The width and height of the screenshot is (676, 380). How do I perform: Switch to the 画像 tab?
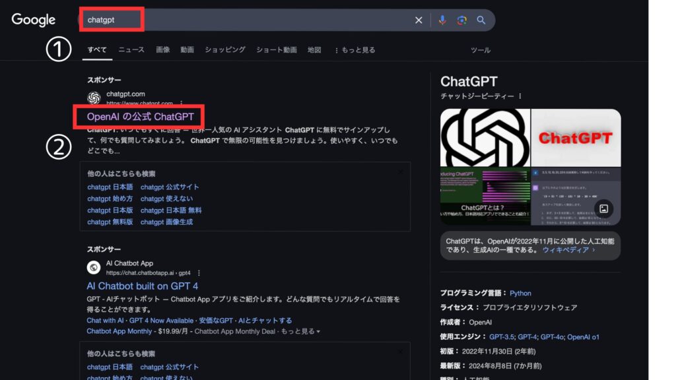tap(163, 50)
